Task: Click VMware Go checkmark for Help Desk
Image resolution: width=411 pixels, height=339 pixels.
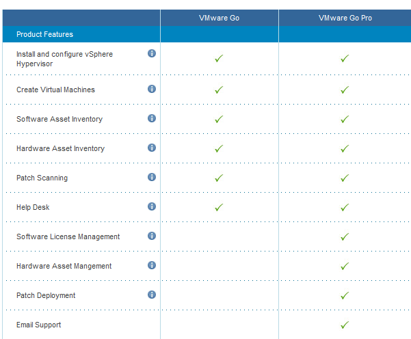Action: pos(219,207)
